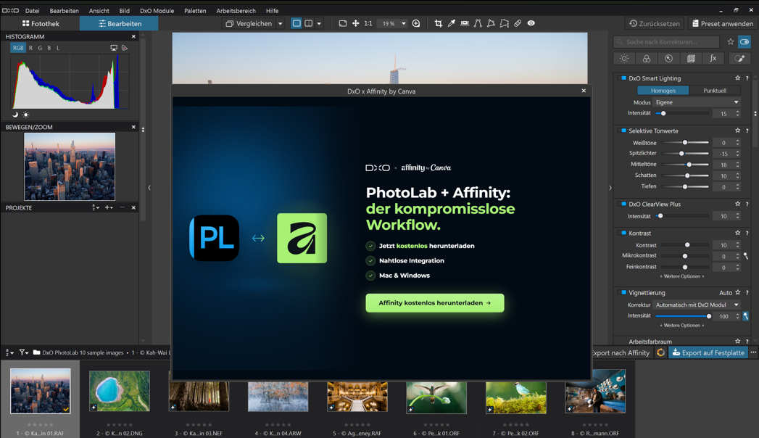This screenshot has height=438, width=759.
Task: Open the Color corrections tab icon
Action: pos(646,59)
